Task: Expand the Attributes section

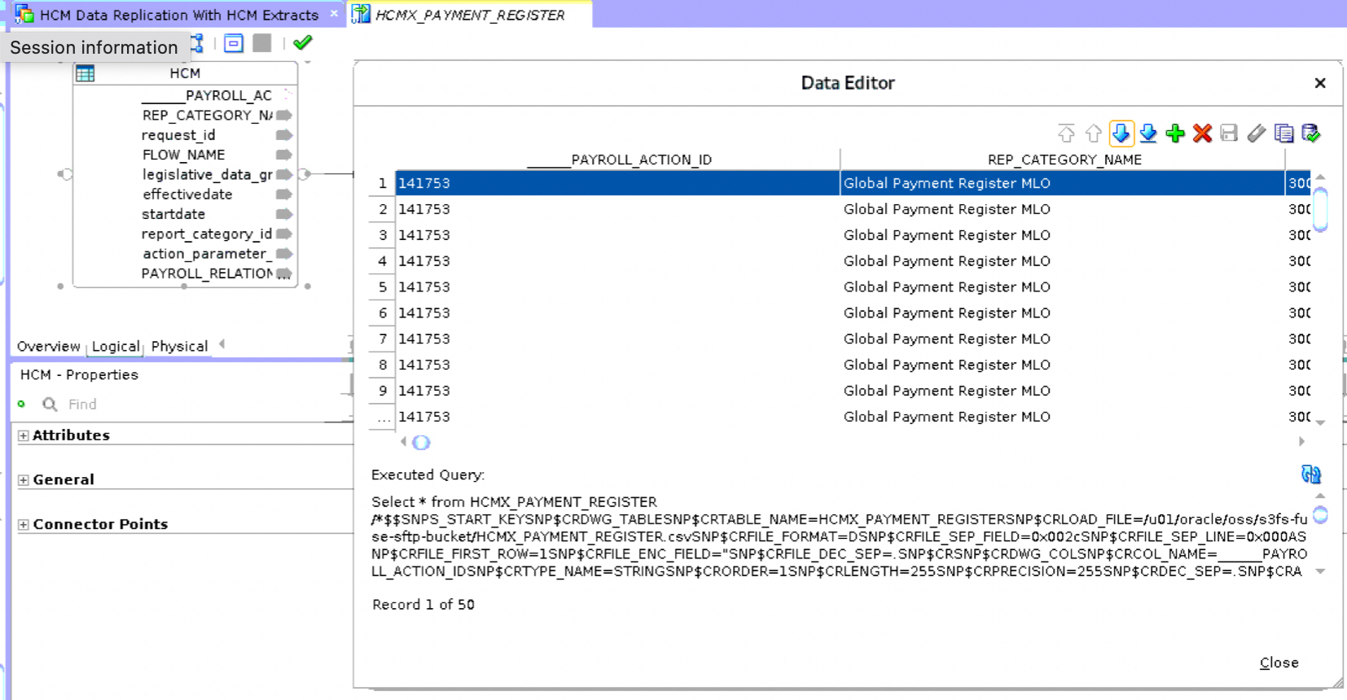Action: 24,435
